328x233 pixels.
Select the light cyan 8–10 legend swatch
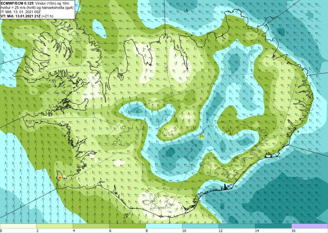[164, 226]
